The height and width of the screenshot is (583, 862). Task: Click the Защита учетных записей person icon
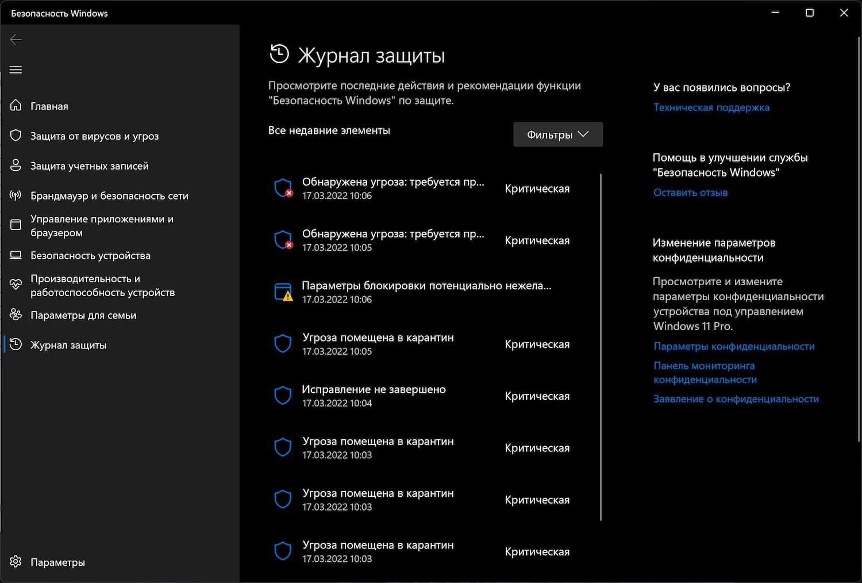[16, 166]
